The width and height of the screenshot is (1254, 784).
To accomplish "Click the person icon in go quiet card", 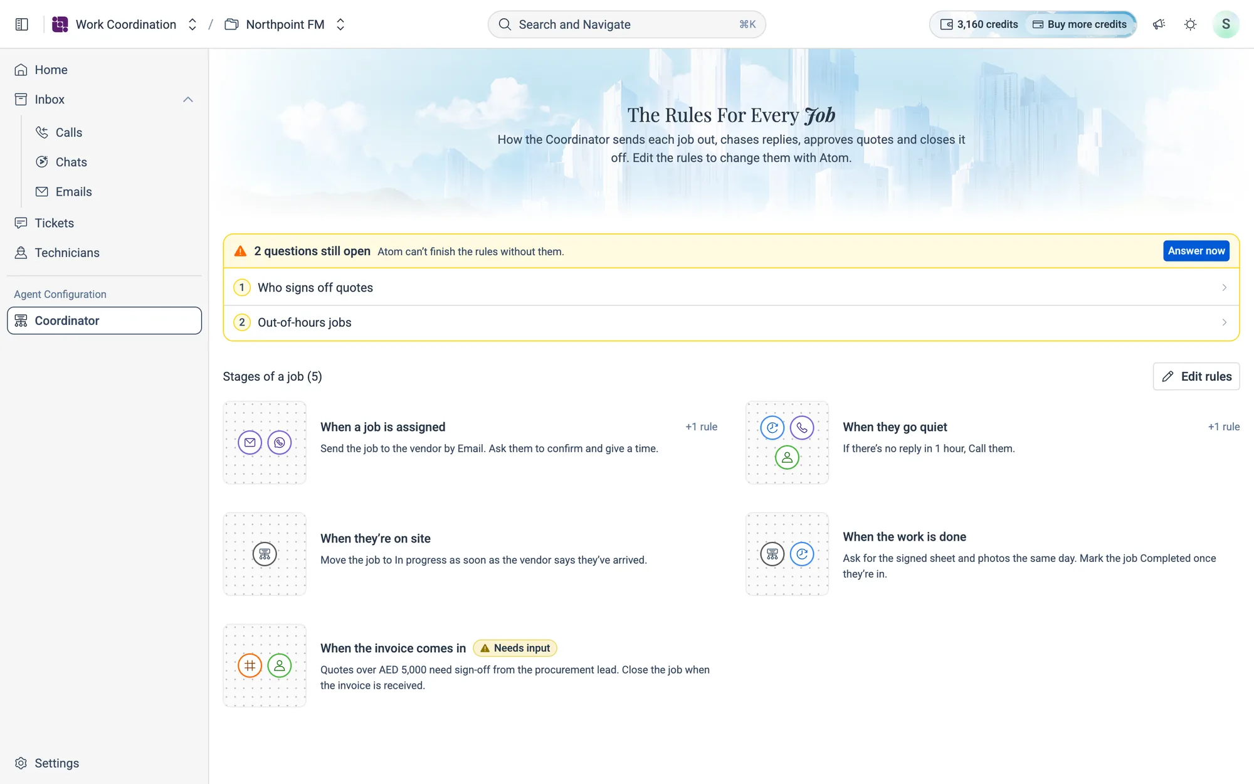I will 787,457.
